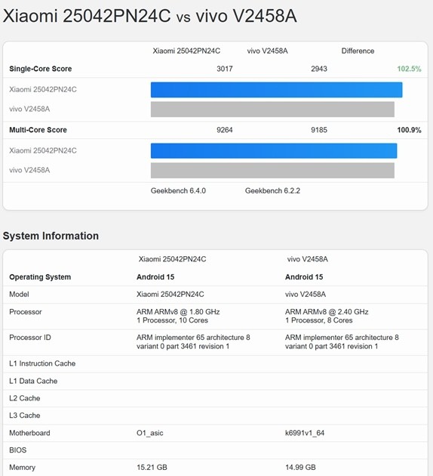Click Android 15 under the vivo column
433x476 pixels.
(304, 277)
